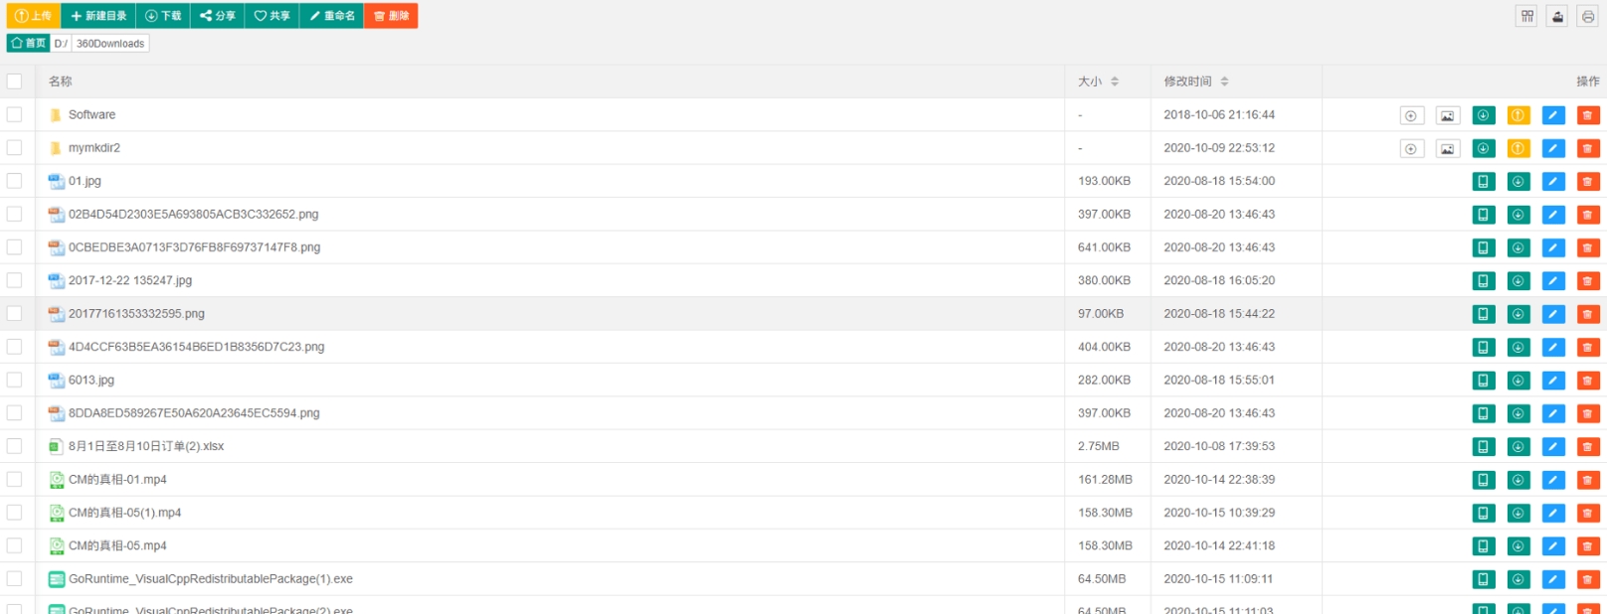Check the box for CM的真相-05.mp4

[14, 545]
